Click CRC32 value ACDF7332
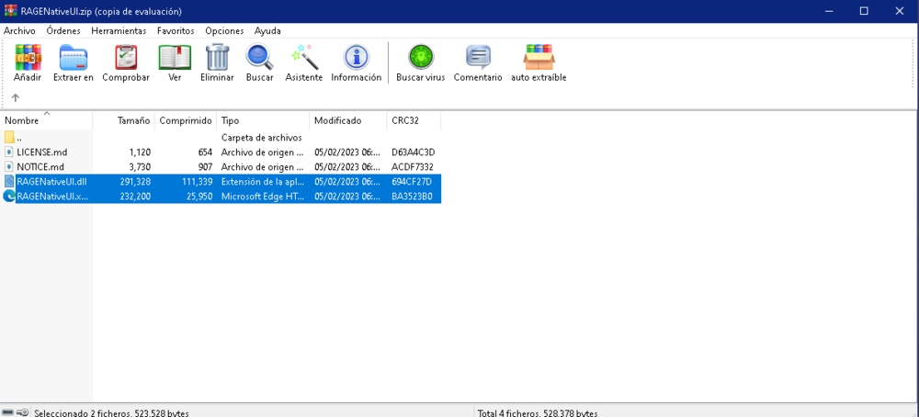The height and width of the screenshot is (417, 919). tap(413, 167)
